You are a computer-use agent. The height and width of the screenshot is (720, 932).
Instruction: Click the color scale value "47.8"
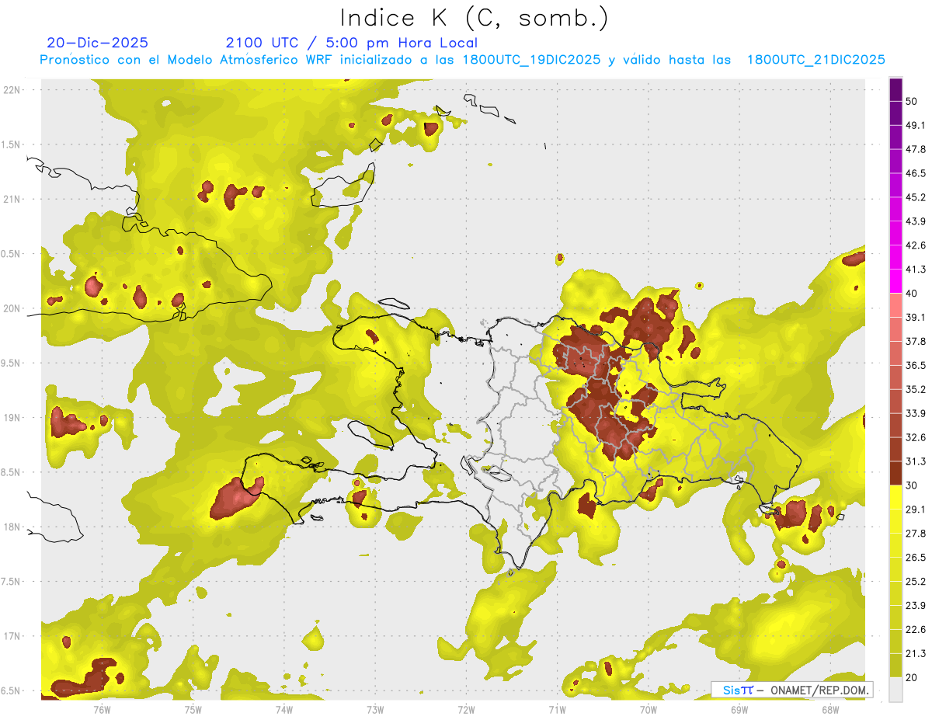[x=916, y=149]
